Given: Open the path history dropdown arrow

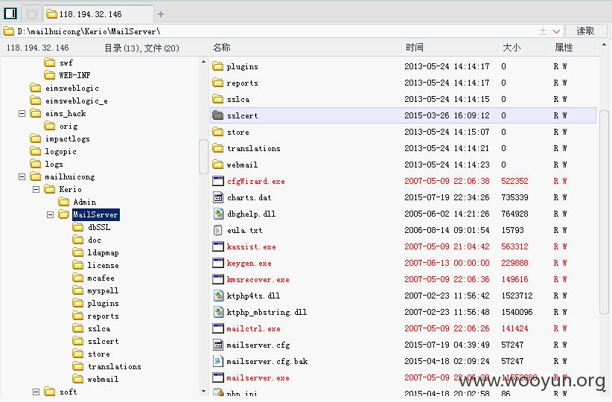Looking at the screenshot, I should (557, 31).
